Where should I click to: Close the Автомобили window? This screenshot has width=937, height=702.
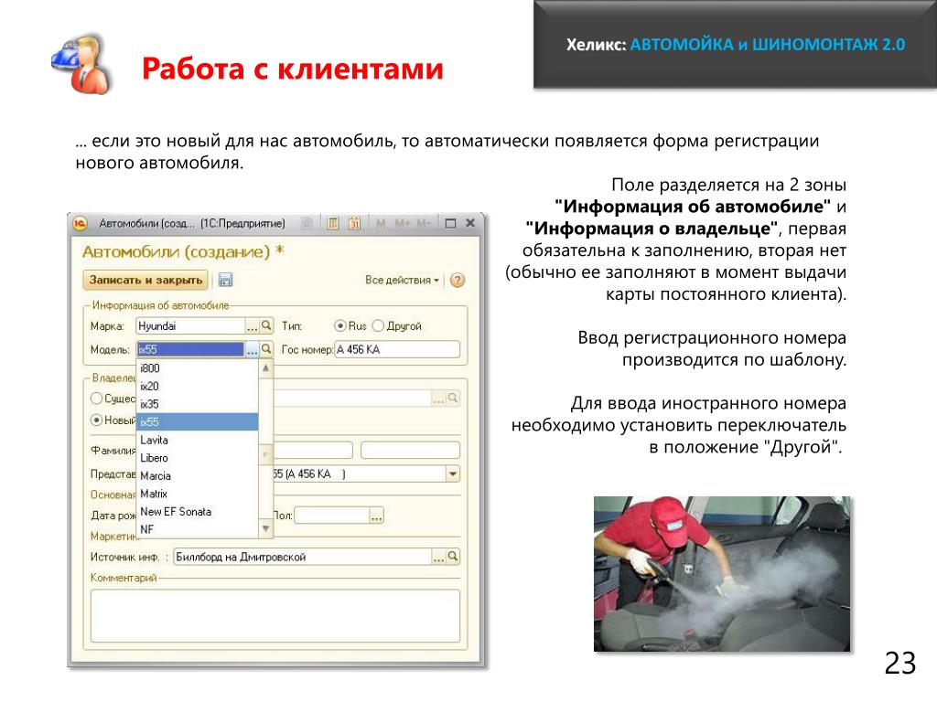click(x=470, y=223)
